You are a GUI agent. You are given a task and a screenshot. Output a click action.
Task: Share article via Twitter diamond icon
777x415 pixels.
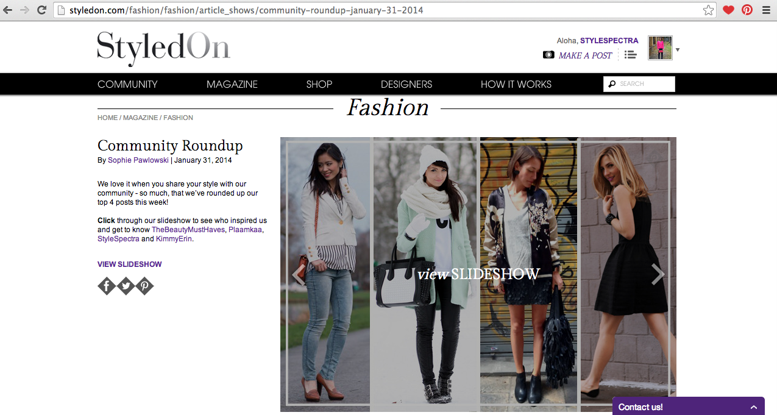(126, 286)
